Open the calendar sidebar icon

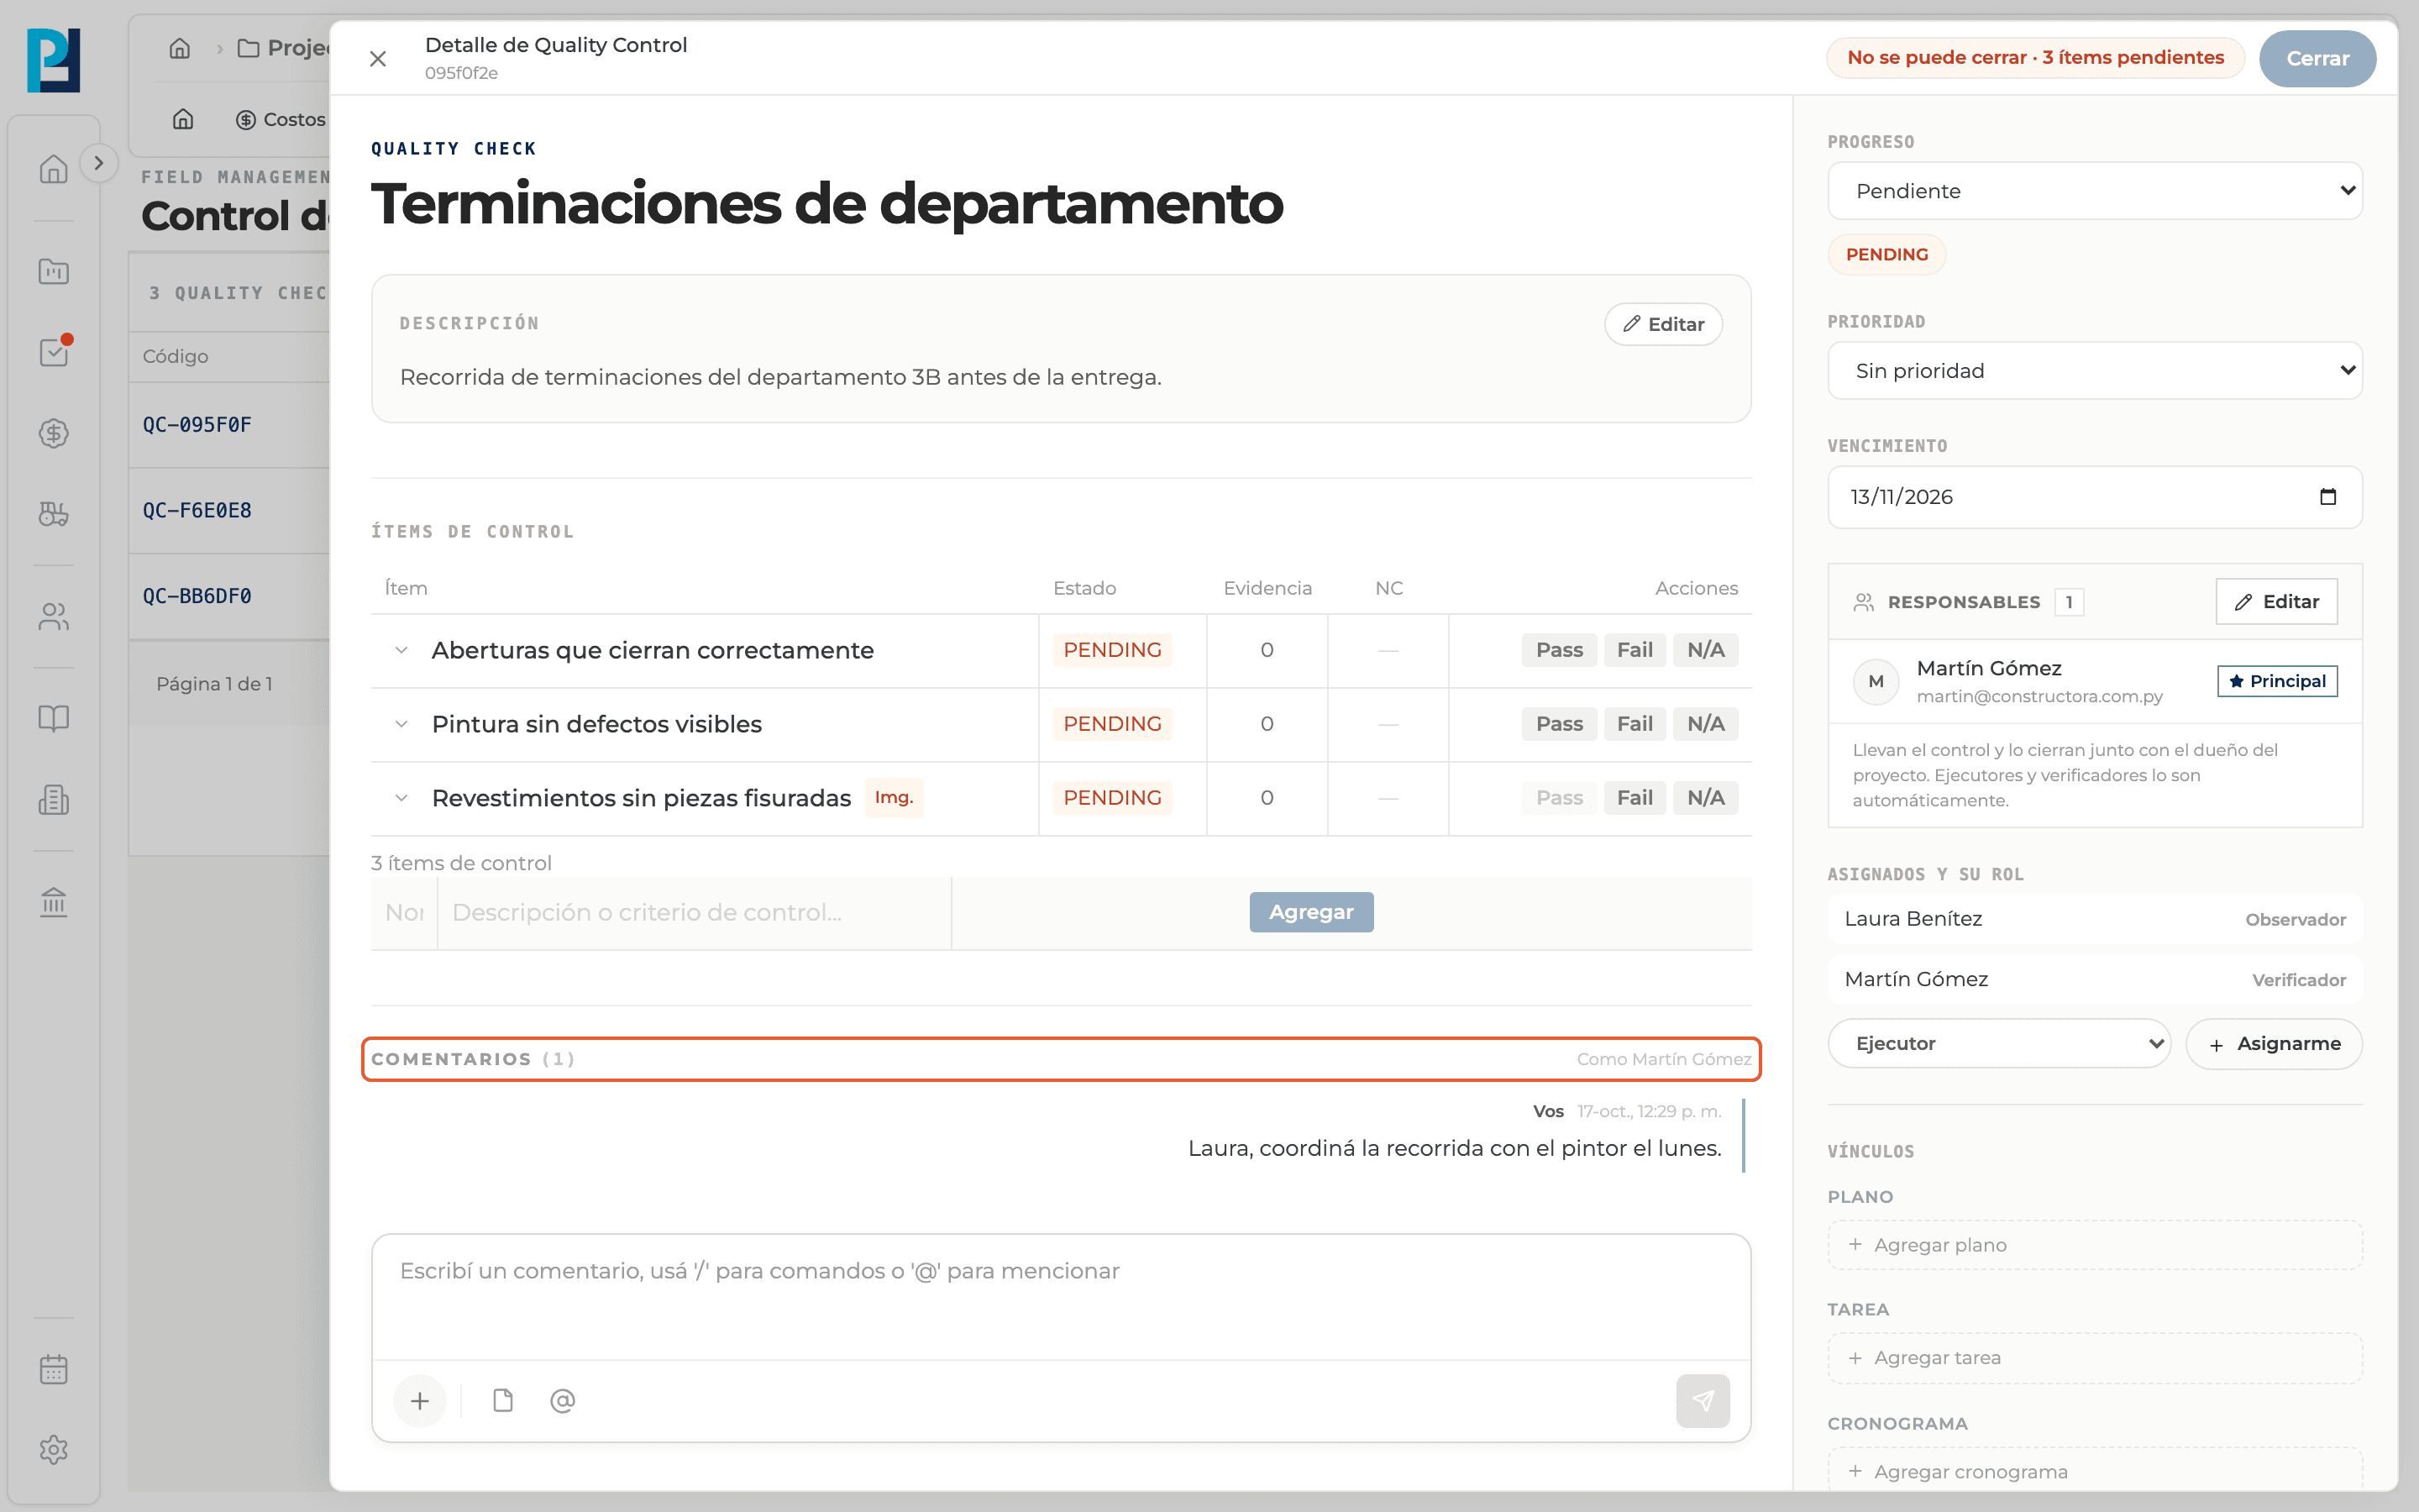click(54, 1369)
